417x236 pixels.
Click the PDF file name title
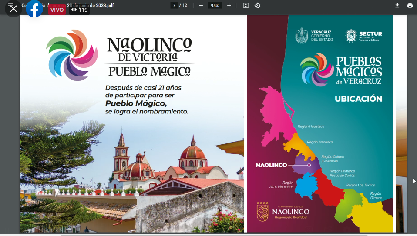(67, 5)
